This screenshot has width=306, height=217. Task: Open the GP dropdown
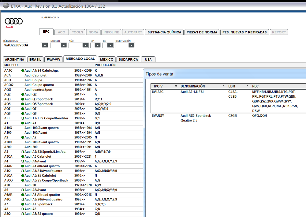point(98,46)
